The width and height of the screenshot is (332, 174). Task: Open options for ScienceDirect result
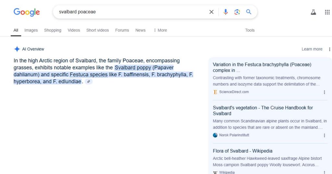[x=324, y=92]
